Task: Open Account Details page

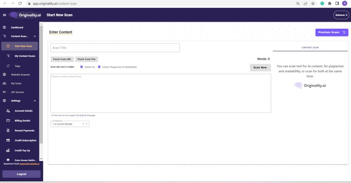Action: 24,111
